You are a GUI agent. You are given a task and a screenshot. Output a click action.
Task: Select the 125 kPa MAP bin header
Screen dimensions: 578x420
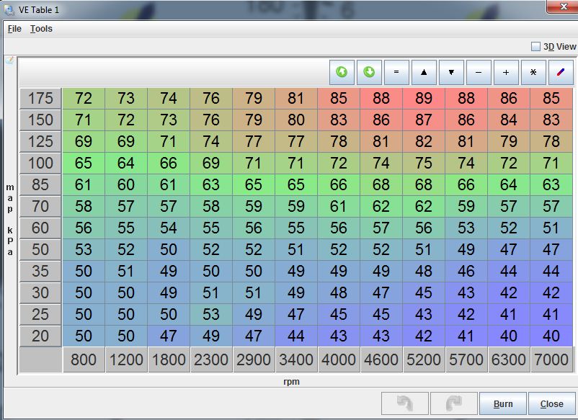coord(40,141)
